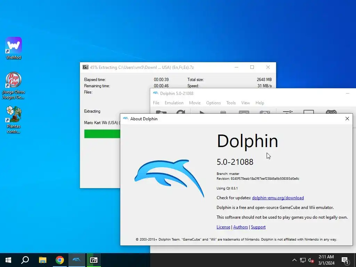Click the 7z icon in extraction window title
This screenshot has height=267, width=356.
(x=86, y=67)
